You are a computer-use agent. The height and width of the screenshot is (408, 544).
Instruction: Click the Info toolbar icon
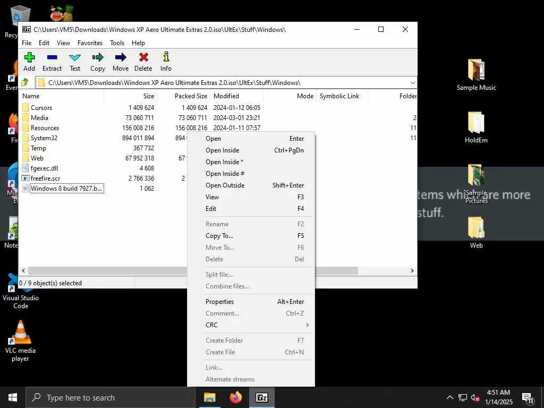click(x=166, y=57)
